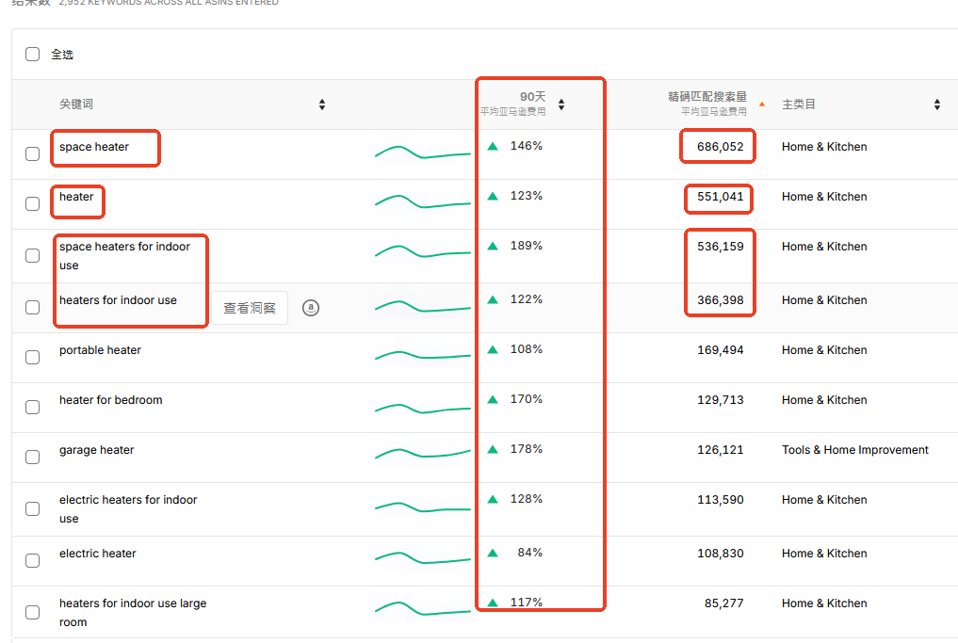Click 170% trend value for heater for bedroom
Screen dimensions: 958x643
point(527,399)
